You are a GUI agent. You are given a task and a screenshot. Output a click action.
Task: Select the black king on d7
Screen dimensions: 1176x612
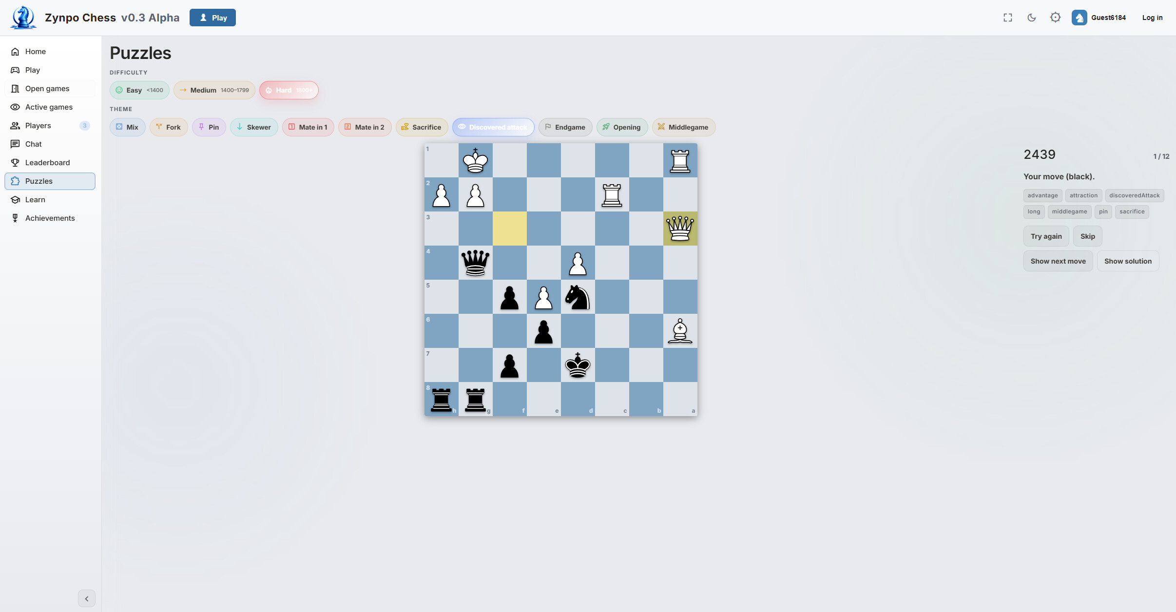pyautogui.click(x=578, y=365)
